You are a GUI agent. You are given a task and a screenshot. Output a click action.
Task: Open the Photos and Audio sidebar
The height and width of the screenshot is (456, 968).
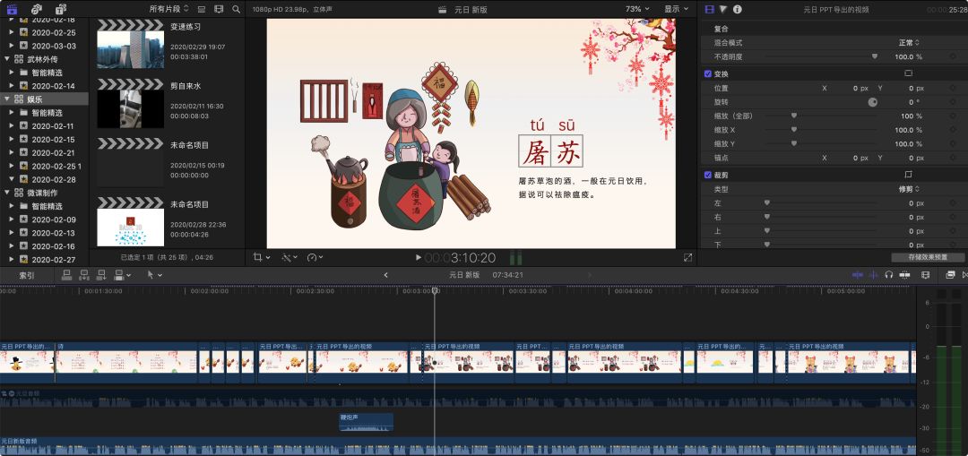tap(37, 8)
